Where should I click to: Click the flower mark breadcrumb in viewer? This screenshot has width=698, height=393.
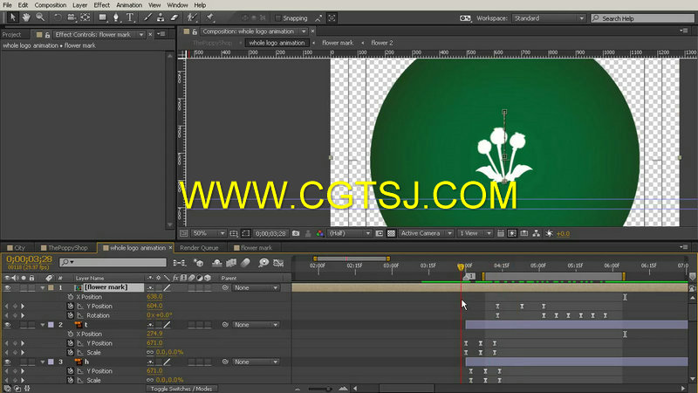338,43
